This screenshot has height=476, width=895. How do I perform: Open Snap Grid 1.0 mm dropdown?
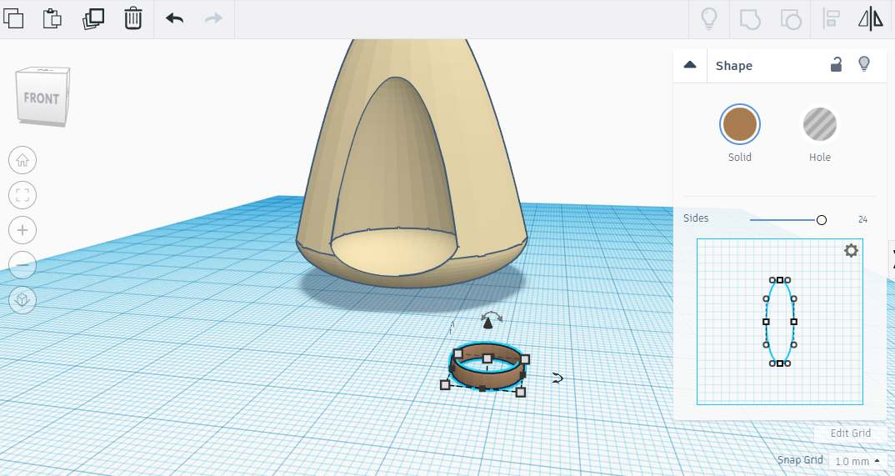(x=856, y=461)
